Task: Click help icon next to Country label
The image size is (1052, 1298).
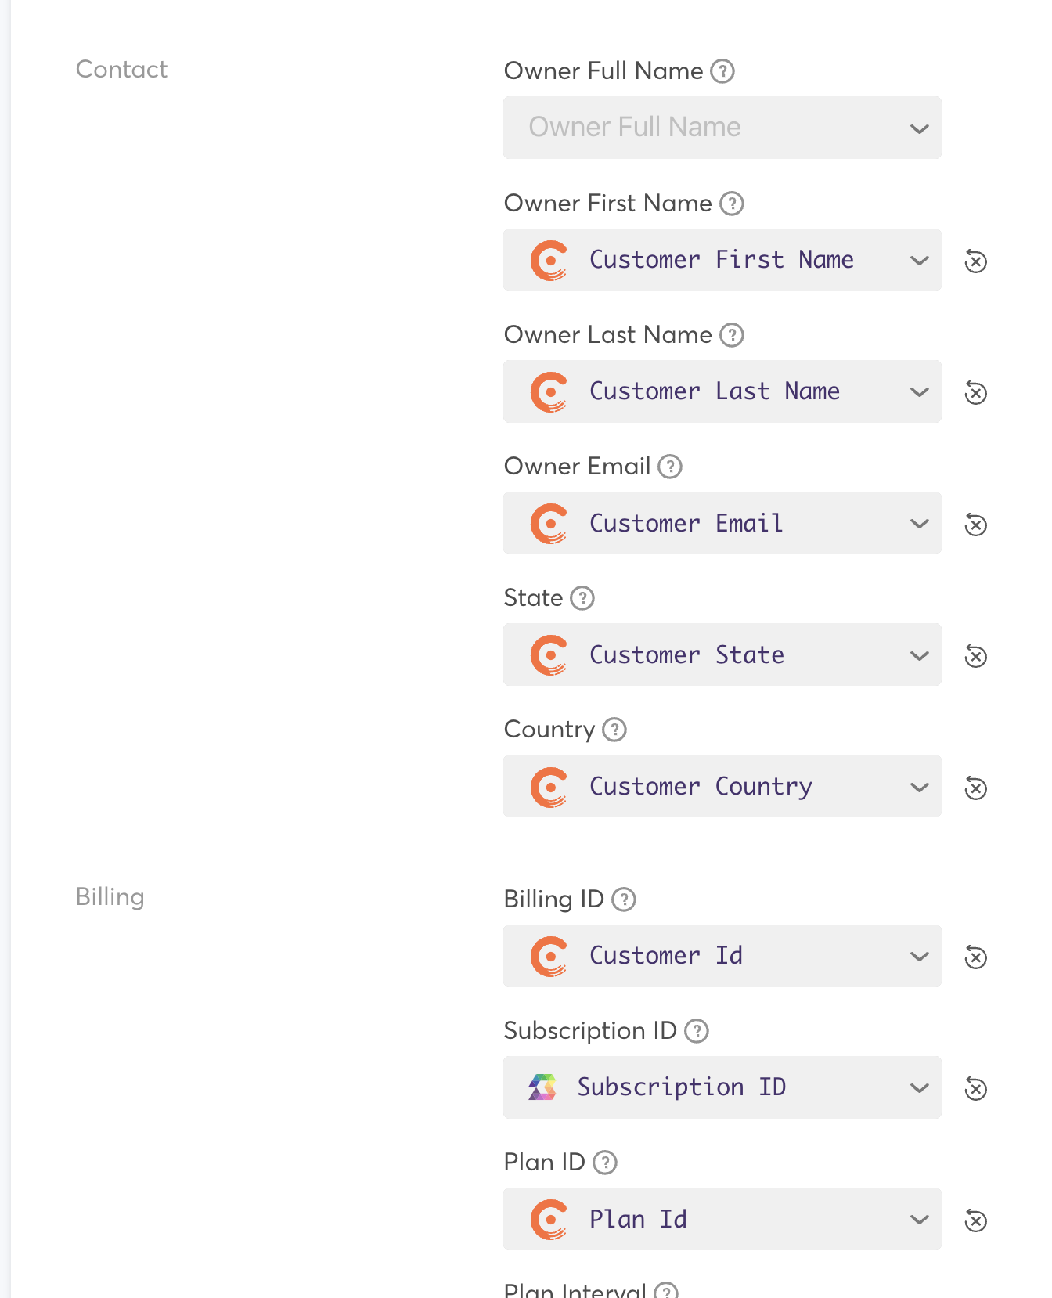Action: (614, 730)
